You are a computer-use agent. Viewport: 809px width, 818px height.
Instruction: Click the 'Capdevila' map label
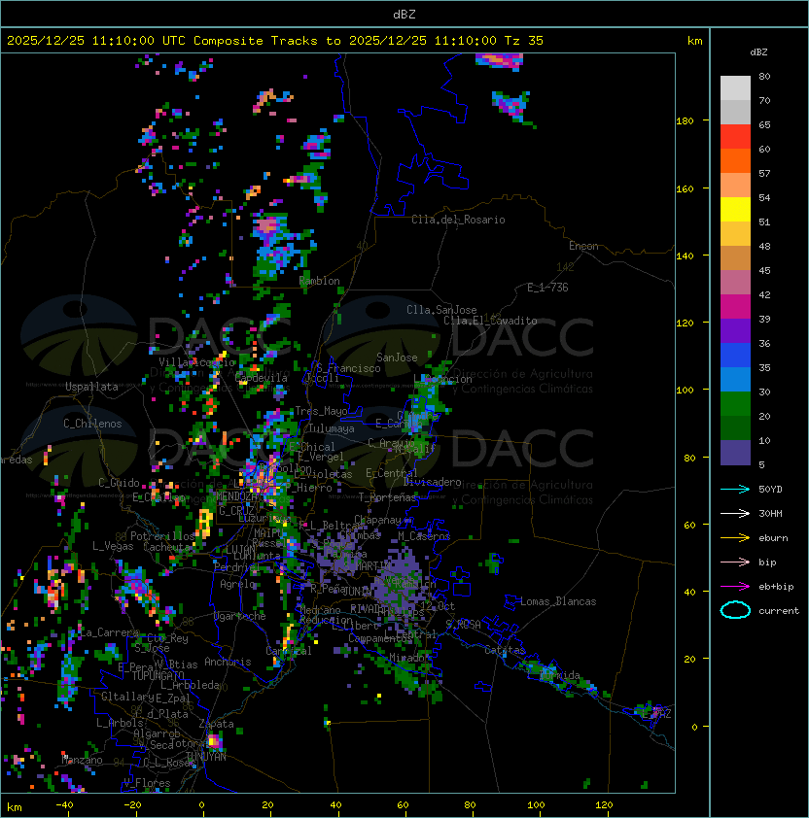262,377
